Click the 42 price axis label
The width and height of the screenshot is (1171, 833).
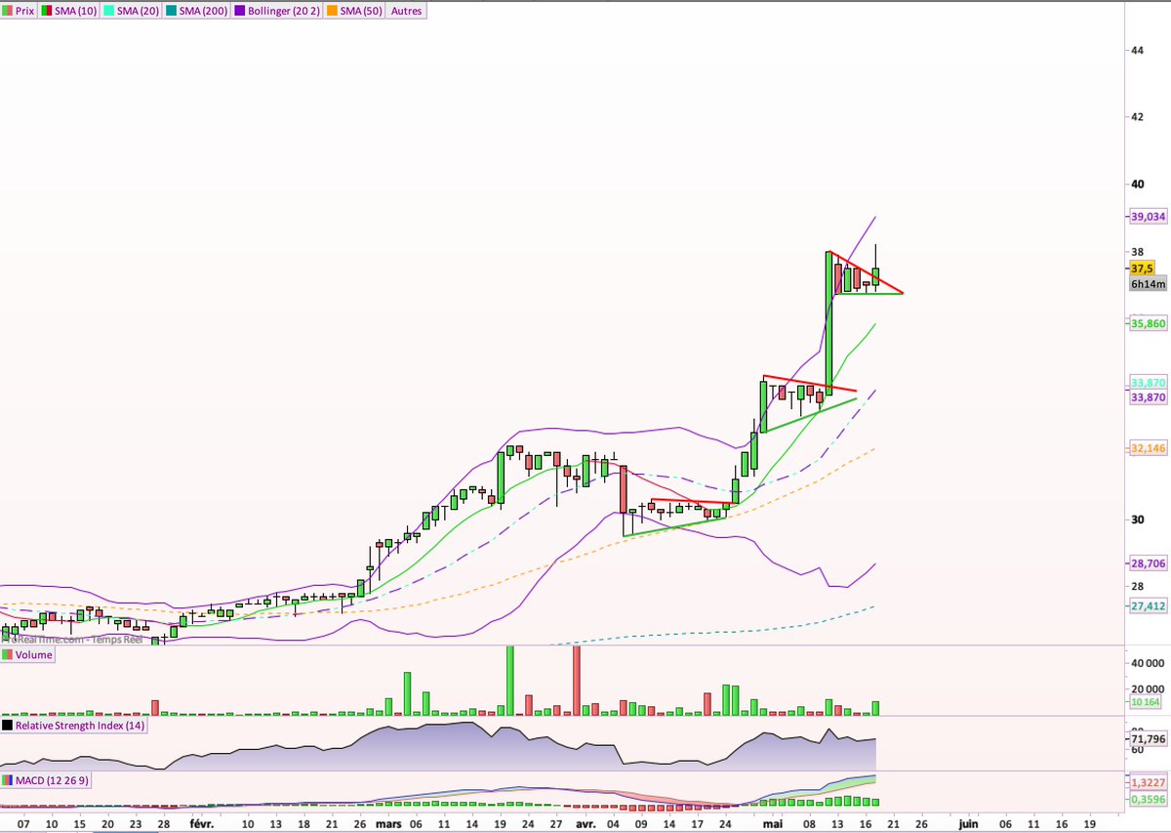(x=1137, y=117)
